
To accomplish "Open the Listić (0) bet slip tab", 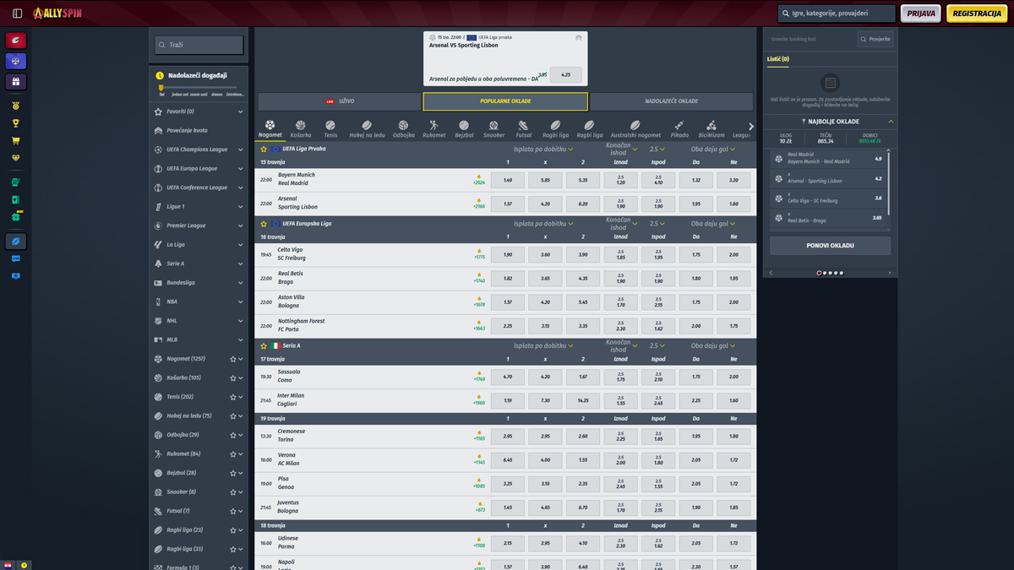I will pos(777,59).
